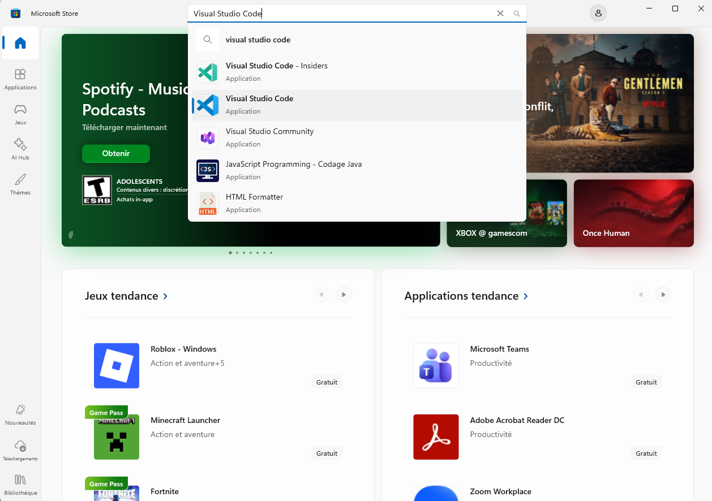Open the ESRB rating badge
Viewport: 712px width, 501px height.
pos(97,190)
